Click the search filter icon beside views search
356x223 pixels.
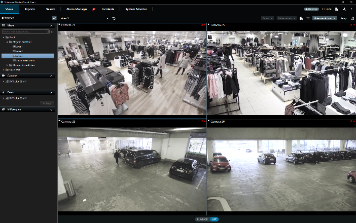coord(52,32)
